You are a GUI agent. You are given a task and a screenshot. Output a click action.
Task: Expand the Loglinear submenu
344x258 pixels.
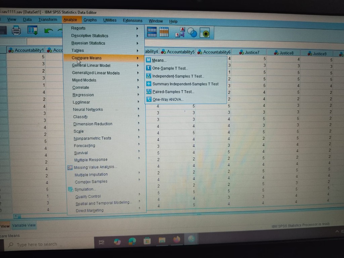[x=104, y=102]
